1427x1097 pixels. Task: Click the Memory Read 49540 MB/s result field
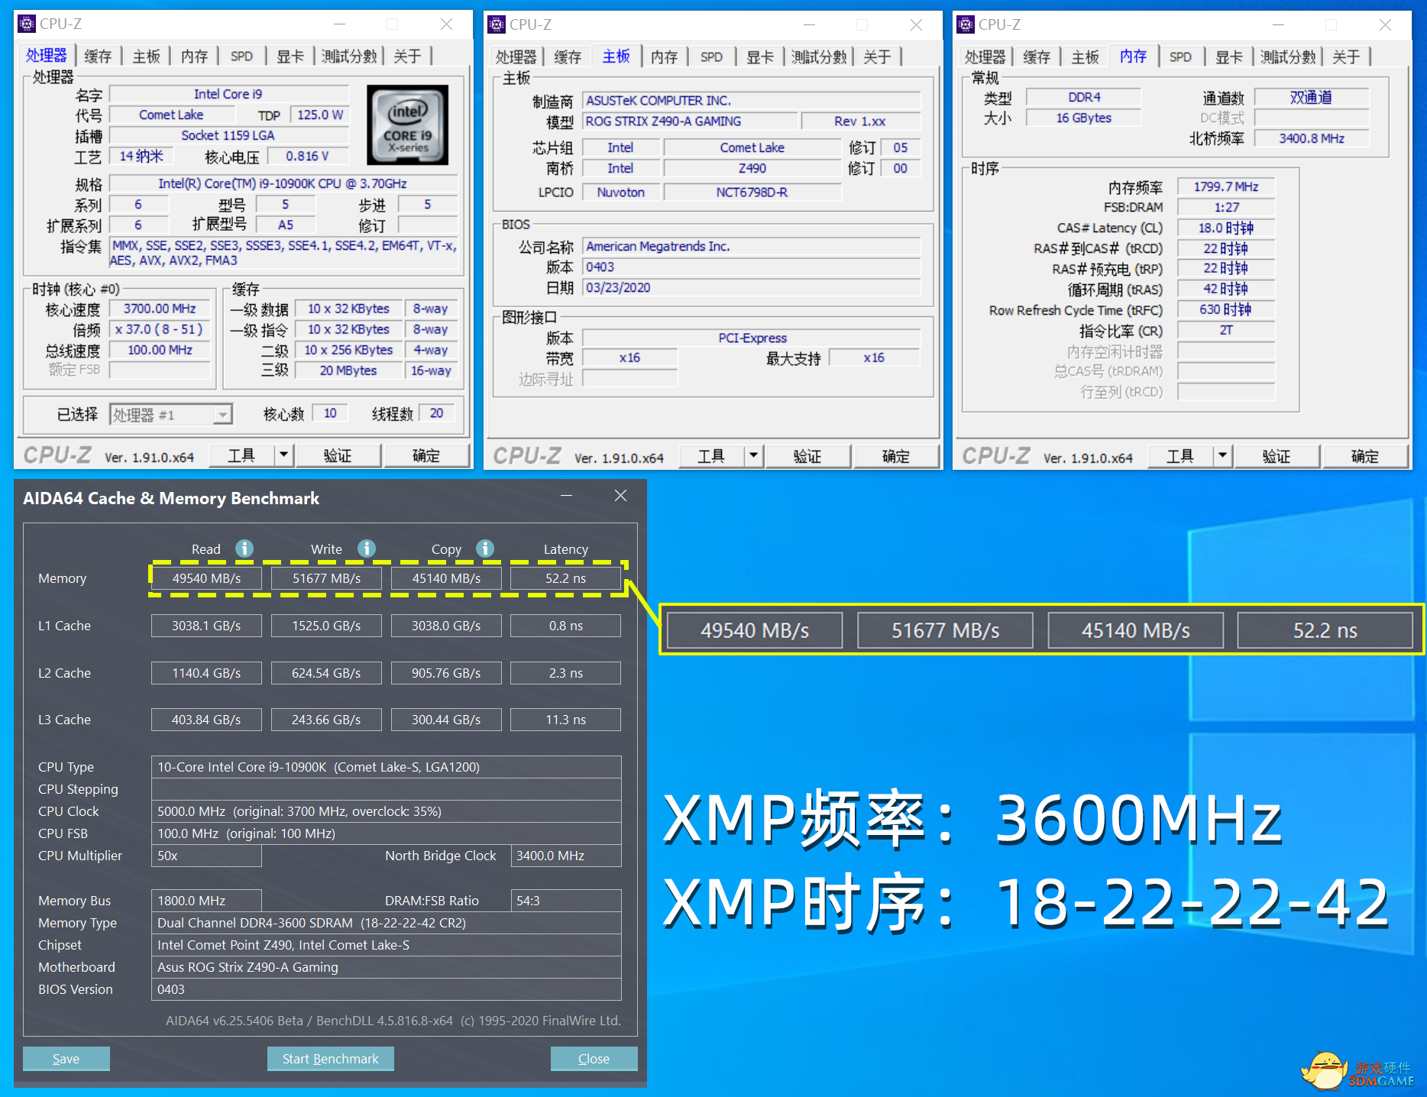point(206,578)
